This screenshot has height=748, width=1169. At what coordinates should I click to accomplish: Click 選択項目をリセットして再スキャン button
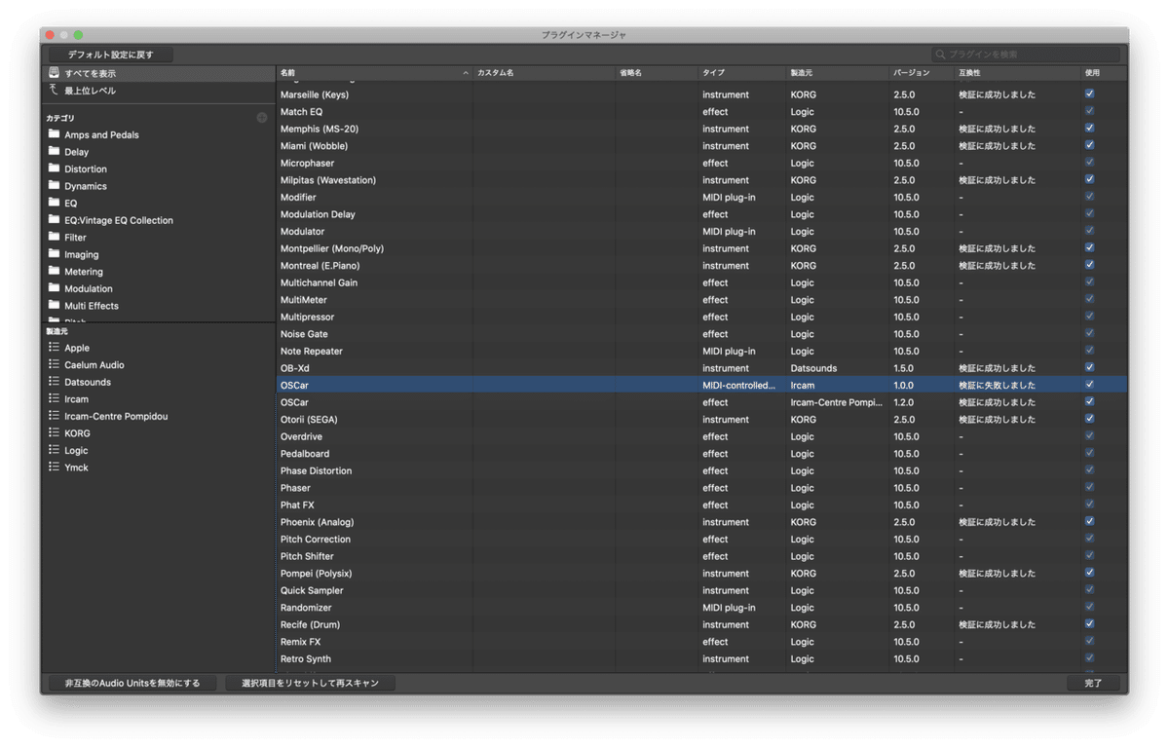(x=310, y=683)
